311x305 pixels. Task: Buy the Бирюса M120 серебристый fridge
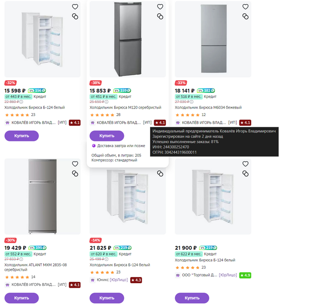pyautogui.click(x=107, y=136)
